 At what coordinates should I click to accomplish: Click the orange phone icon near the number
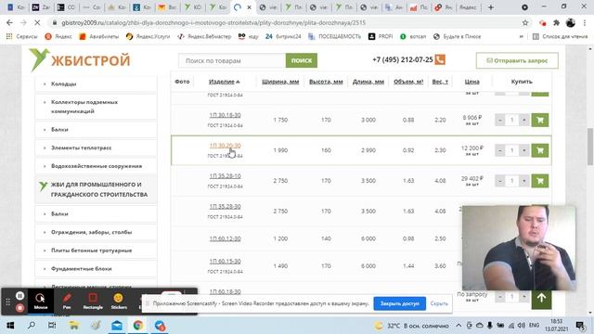pos(440,59)
